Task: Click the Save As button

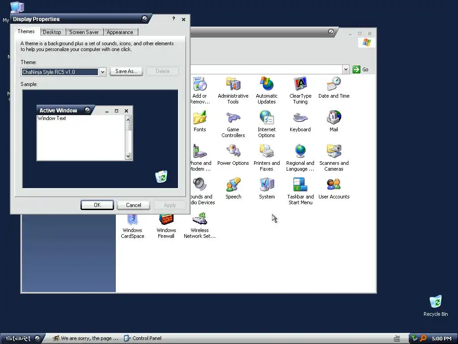Action: coord(126,71)
